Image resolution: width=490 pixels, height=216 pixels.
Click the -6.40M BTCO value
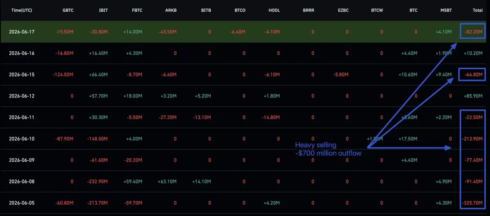pos(238,31)
